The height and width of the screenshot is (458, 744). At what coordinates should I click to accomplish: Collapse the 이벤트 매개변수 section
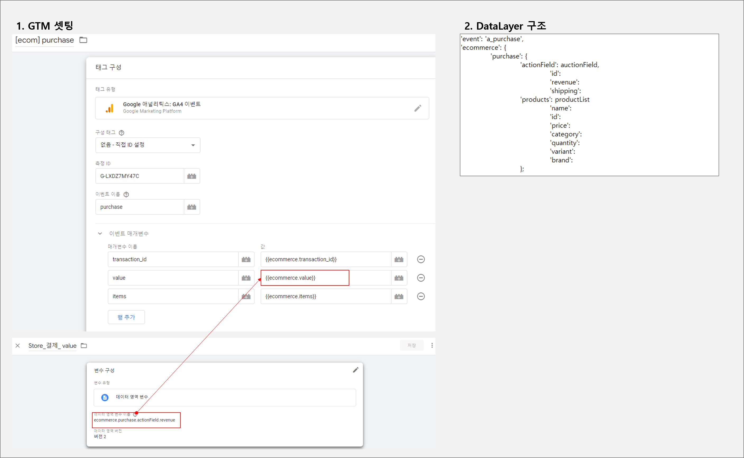point(100,234)
